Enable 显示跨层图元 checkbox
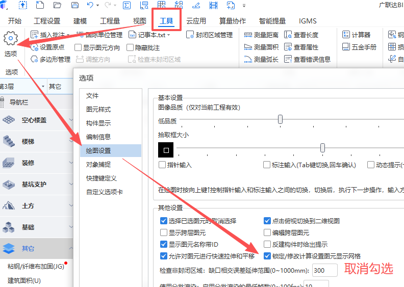The width and height of the screenshot is (404, 287). [x=164, y=232]
